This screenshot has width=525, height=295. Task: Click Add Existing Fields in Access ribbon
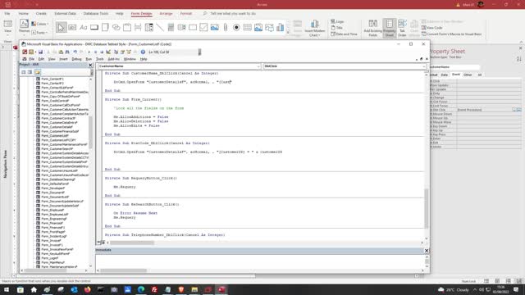tap(372, 28)
